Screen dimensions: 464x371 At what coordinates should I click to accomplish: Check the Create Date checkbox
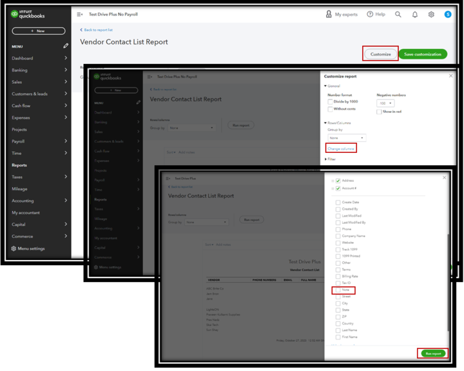(338, 203)
